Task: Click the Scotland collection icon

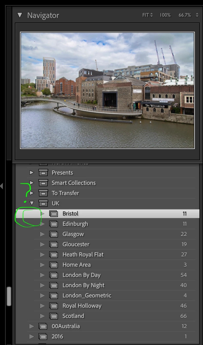Action: coord(54,316)
